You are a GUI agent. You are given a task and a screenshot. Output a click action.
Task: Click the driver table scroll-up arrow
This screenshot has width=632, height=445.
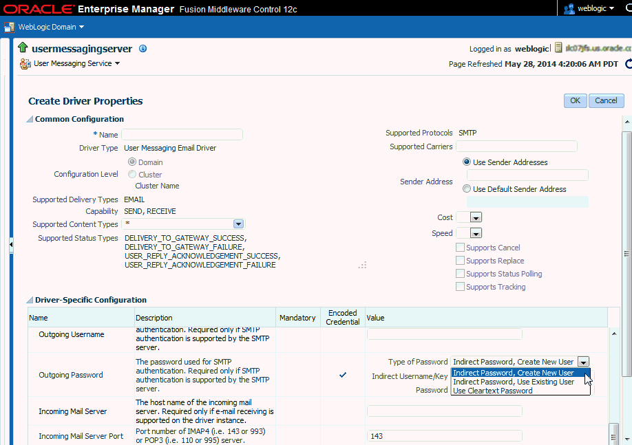point(614,334)
